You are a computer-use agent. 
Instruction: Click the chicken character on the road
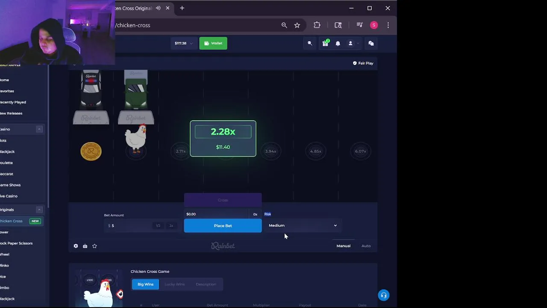coord(136,138)
